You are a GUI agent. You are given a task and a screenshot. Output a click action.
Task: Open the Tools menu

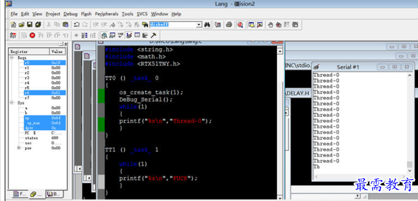pyautogui.click(x=128, y=14)
